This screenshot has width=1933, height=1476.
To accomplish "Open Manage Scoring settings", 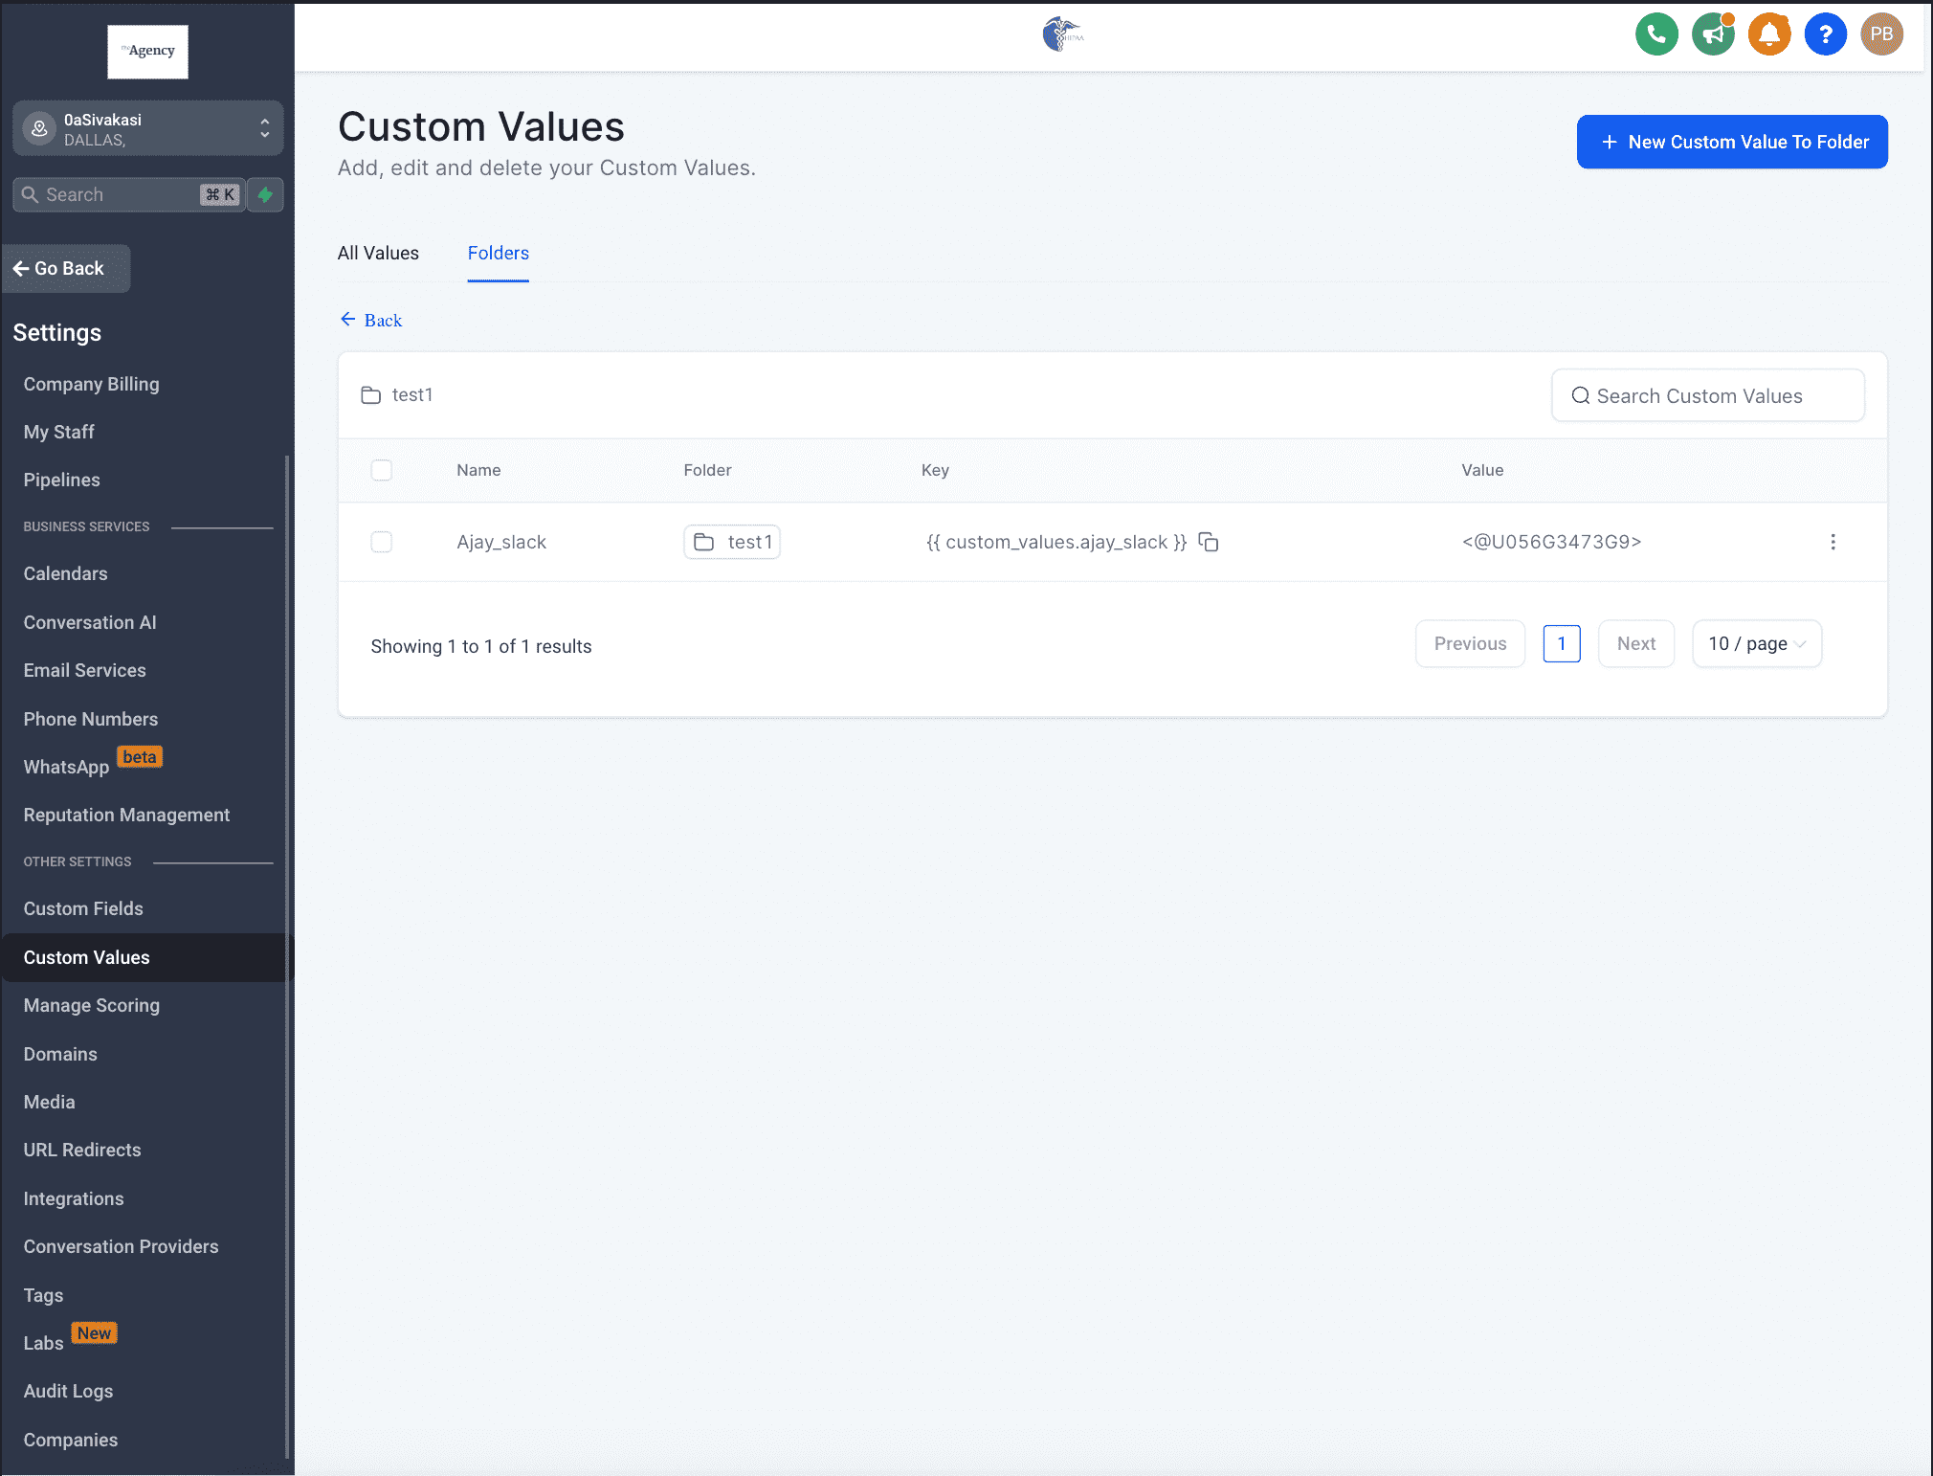I will [x=92, y=1006].
